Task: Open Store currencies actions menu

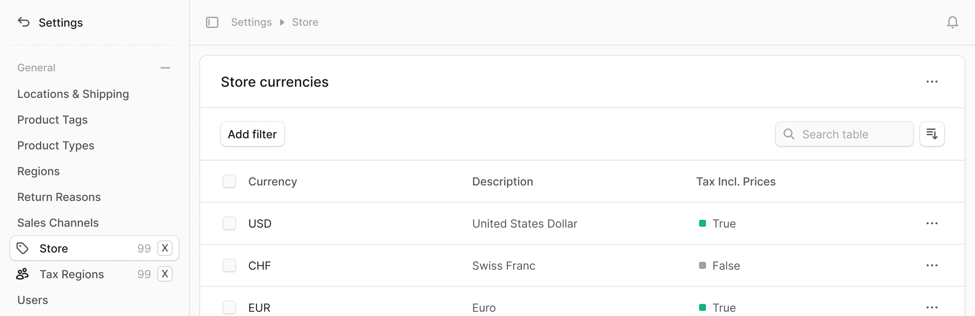Action: [x=932, y=82]
